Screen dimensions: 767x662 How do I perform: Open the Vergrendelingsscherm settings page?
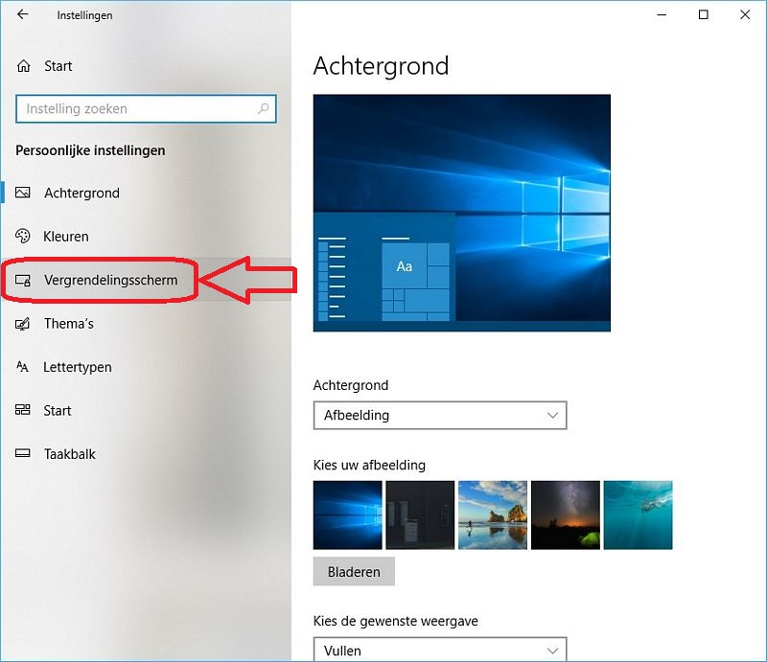point(146,280)
